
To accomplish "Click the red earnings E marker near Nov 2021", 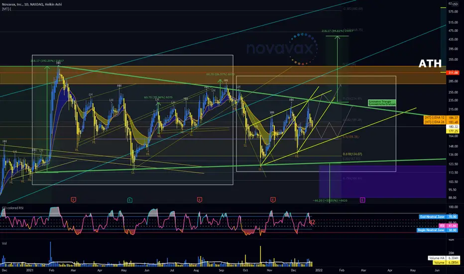I will point(273,200).
